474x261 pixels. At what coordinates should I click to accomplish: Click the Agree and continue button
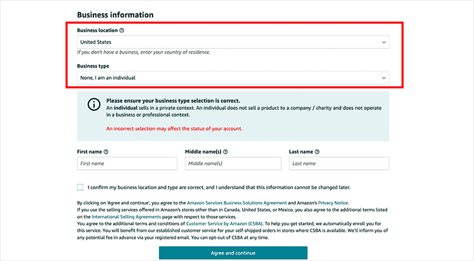233,253
